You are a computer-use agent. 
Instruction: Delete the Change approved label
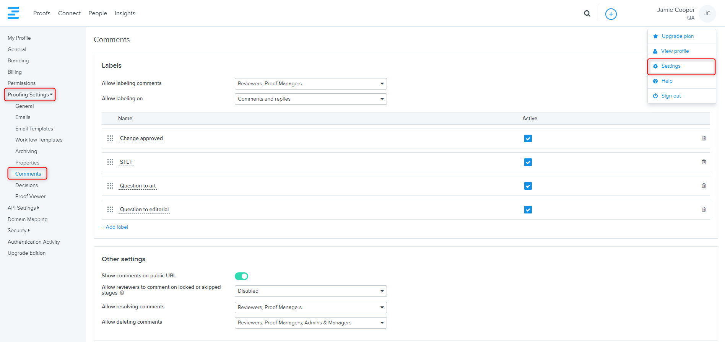(704, 138)
